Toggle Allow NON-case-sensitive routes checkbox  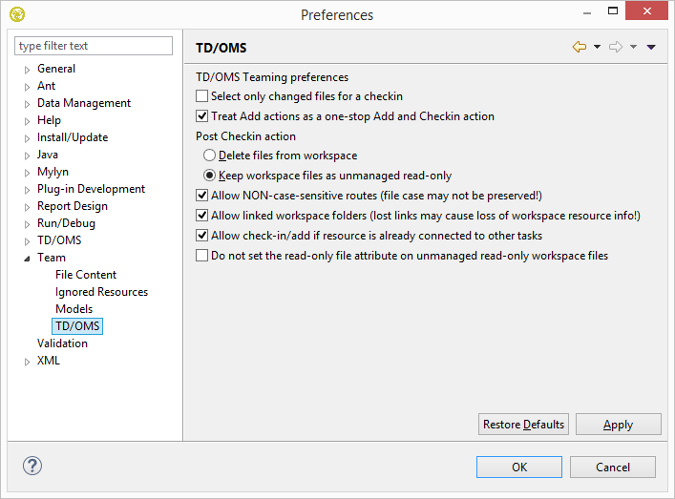tap(201, 196)
